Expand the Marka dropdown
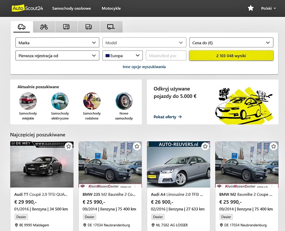The image size is (285, 231). coord(57,42)
